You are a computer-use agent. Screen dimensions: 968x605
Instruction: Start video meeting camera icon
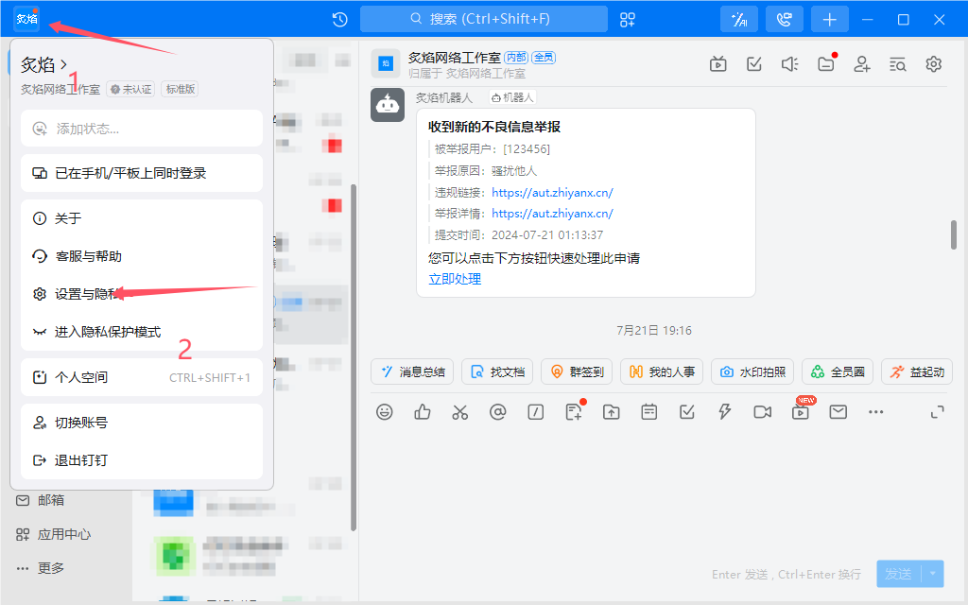pyautogui.click(x=763, y=412)
